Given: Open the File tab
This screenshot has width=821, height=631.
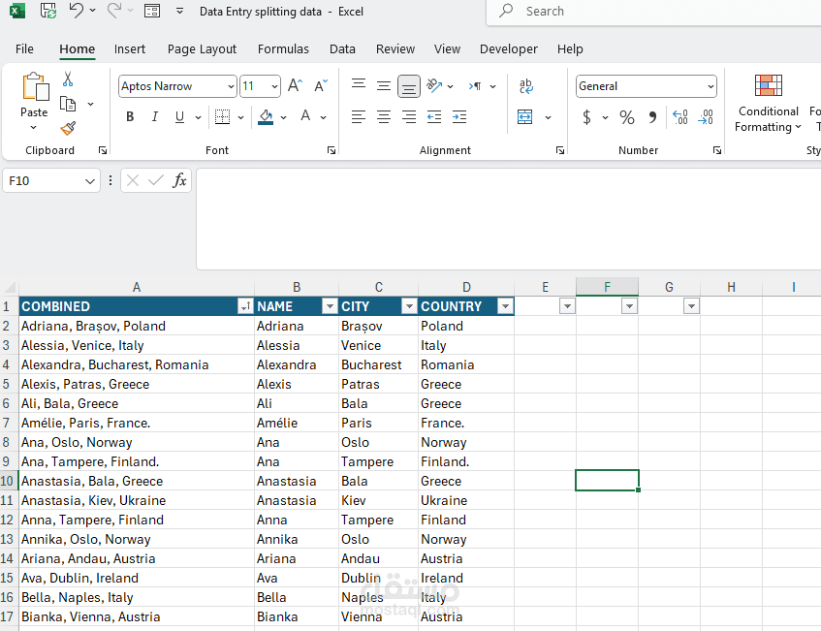Looking at the screenshot, I should pos(24,49).
